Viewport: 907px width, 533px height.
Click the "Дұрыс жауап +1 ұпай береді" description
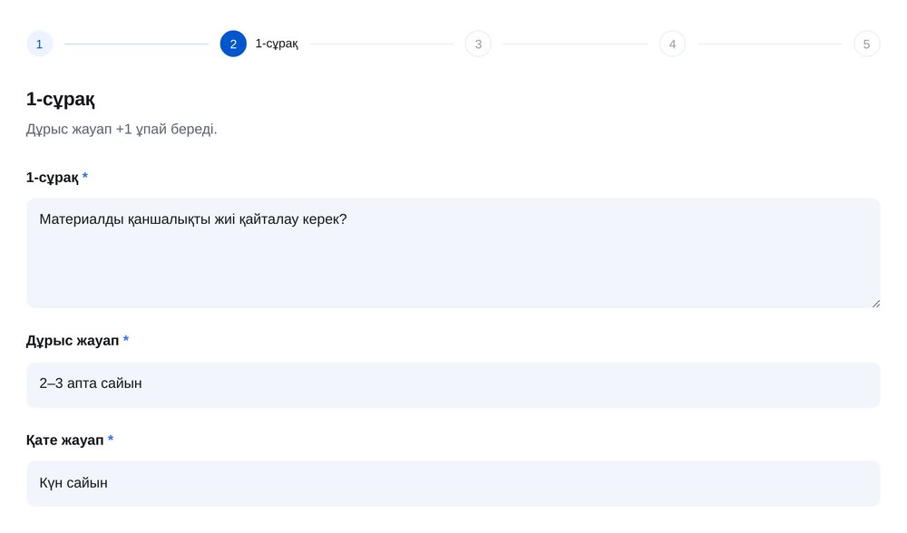pyautogui.click(x=122, y=130)
